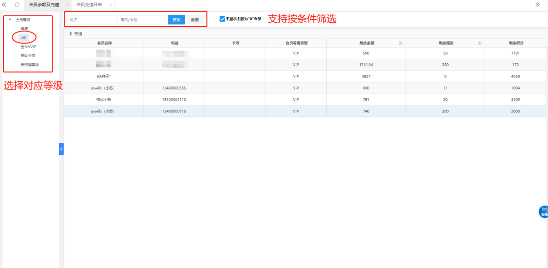
Task: Uncheck 不显示余额为"0"会员 checkbox
Action: coord(222,19)
